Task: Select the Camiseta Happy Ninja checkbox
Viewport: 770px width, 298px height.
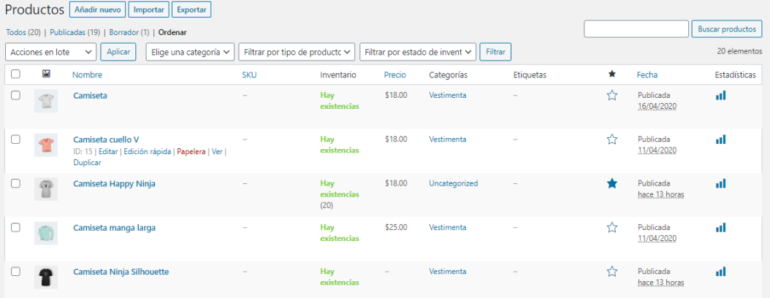Action: click(x=15, y=183)
